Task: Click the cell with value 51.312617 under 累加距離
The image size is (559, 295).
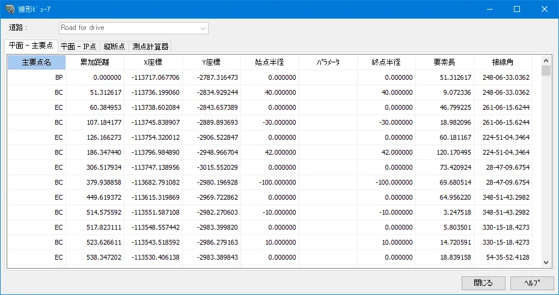Action: click(x=95, y=92)
